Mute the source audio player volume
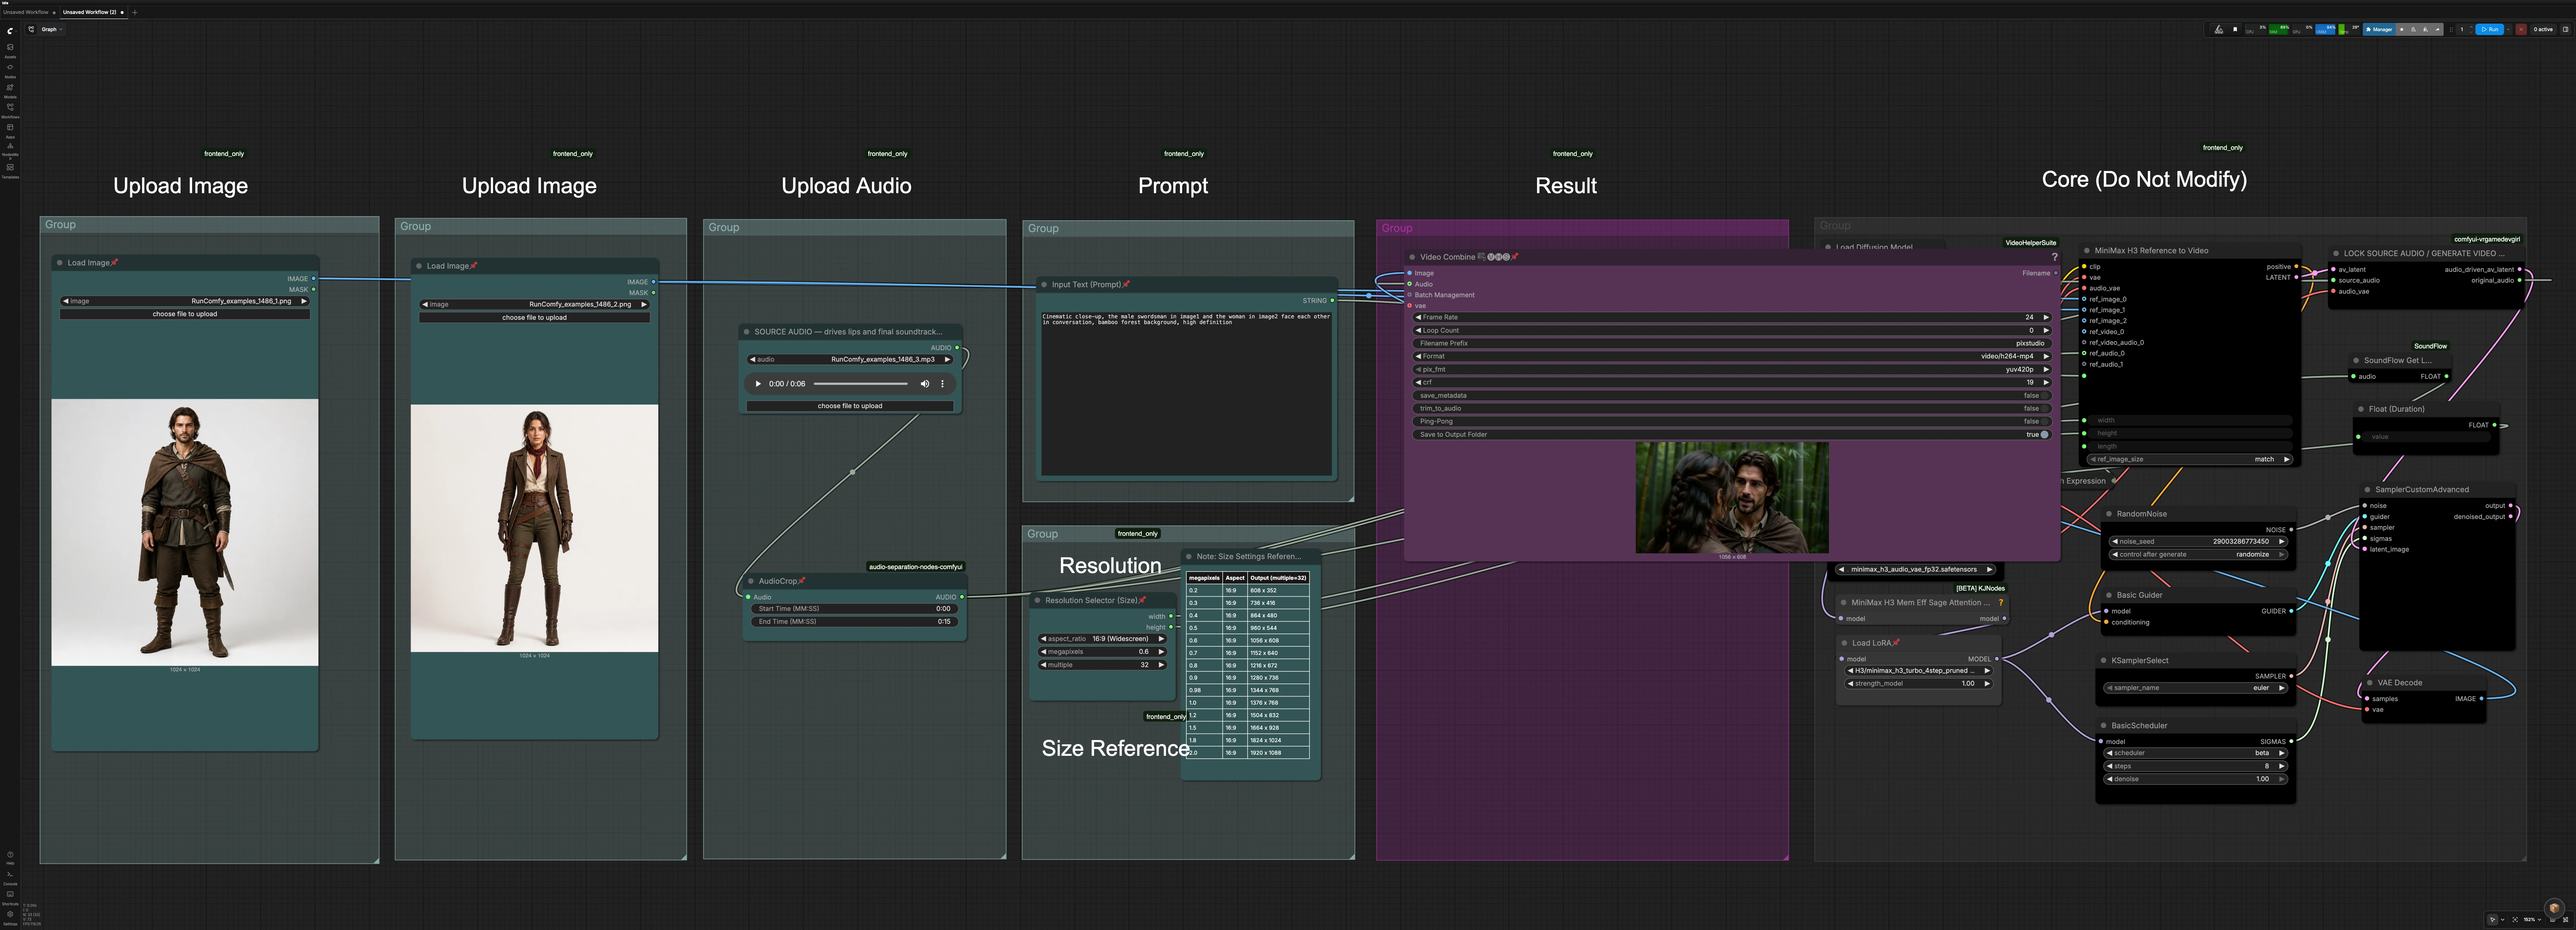Image resolution: width=2576 pixels, height=930 pixels. click(x=925, y=384)
